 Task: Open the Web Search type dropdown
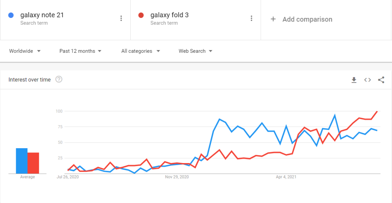pyautogui.click(x=195, y=51)
